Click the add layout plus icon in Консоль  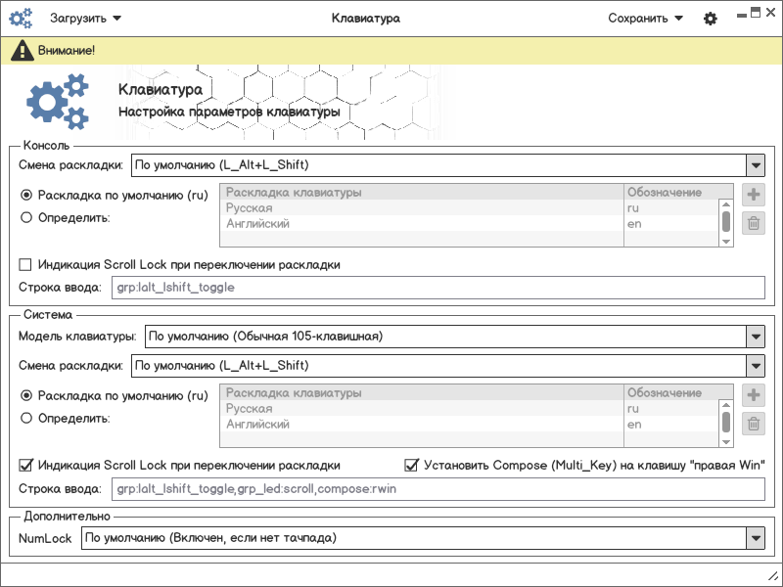tap(754, 195)
